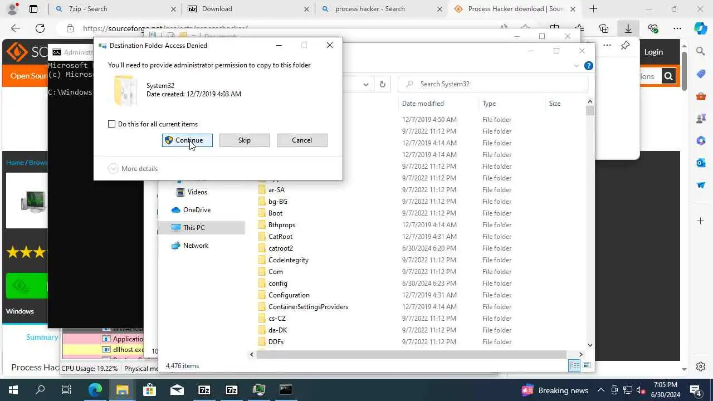The image size is (713, 401).
Task: Select Network in the navigation pane
Action: tap(196, 246)
